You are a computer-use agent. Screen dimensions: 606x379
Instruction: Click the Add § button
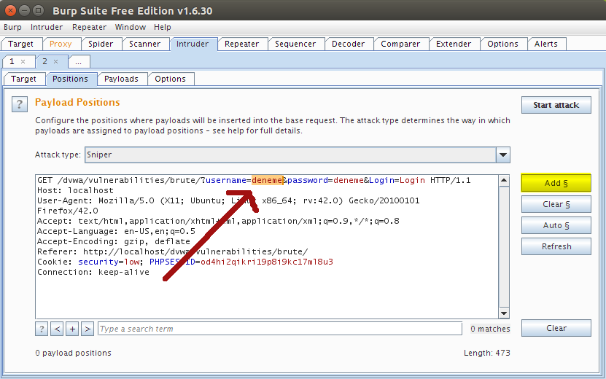(x=556, y=183)
